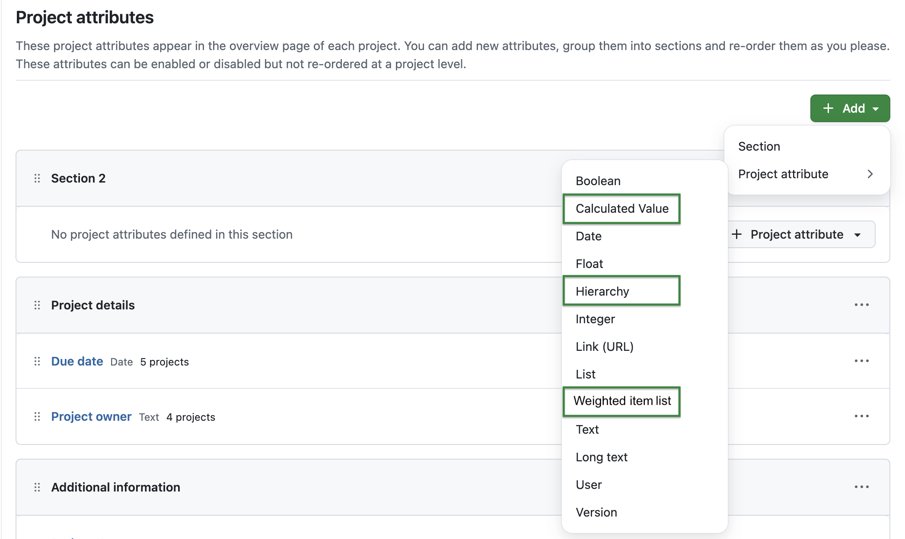Select Section from the Add menu
Screen dimensions: 905x539
[x=759, y=146]
